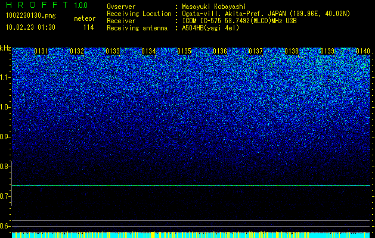Click the 0139 time marker

click(327, 51)
